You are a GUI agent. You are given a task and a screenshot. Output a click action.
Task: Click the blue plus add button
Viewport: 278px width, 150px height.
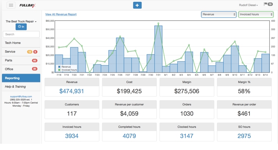pos(137,5)
